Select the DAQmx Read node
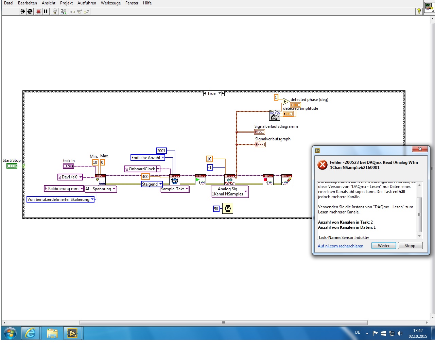435x348 pixels. click(230, 180)
